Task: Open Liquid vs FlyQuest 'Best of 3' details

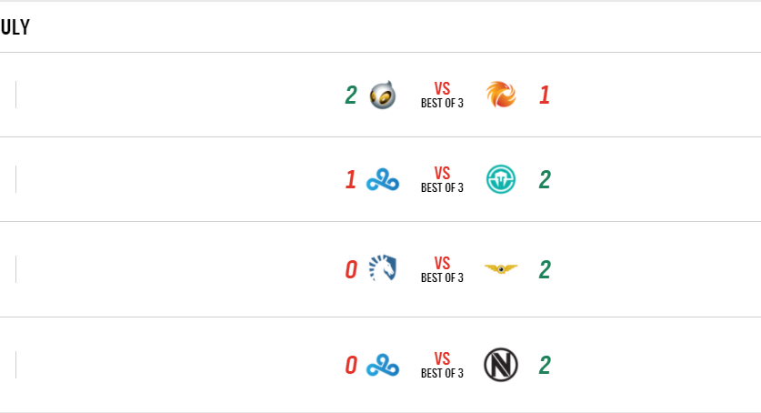Action: [442, 270]
